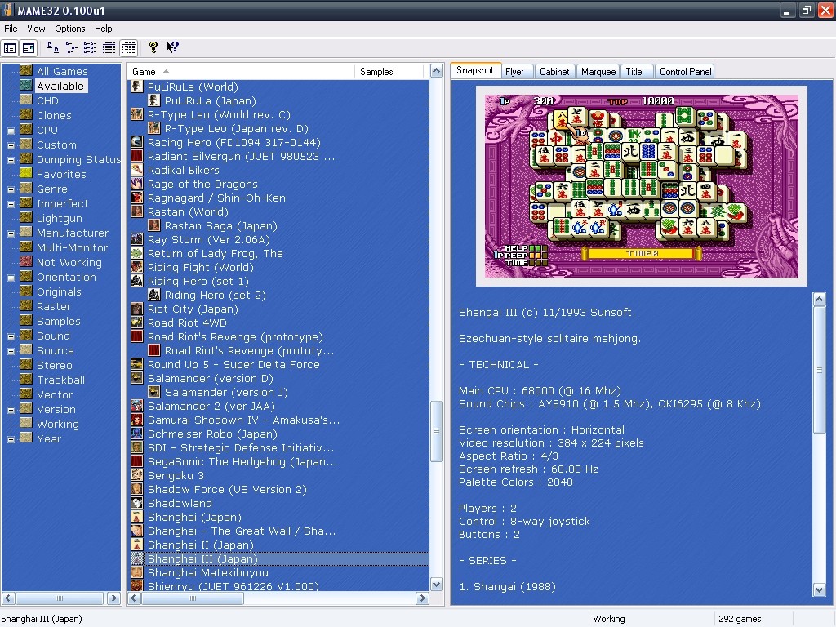Click folder tree horizontal scrollbar thumb
The height and width of the screenshot is (627, 836).
(x=59, y=598)
